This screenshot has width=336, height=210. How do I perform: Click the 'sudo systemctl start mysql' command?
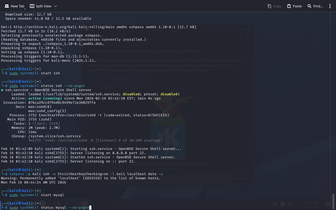click(37, 195)
